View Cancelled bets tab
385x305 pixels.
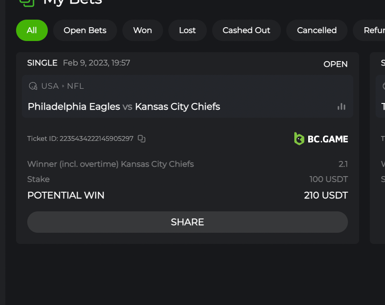pos(317,30)
